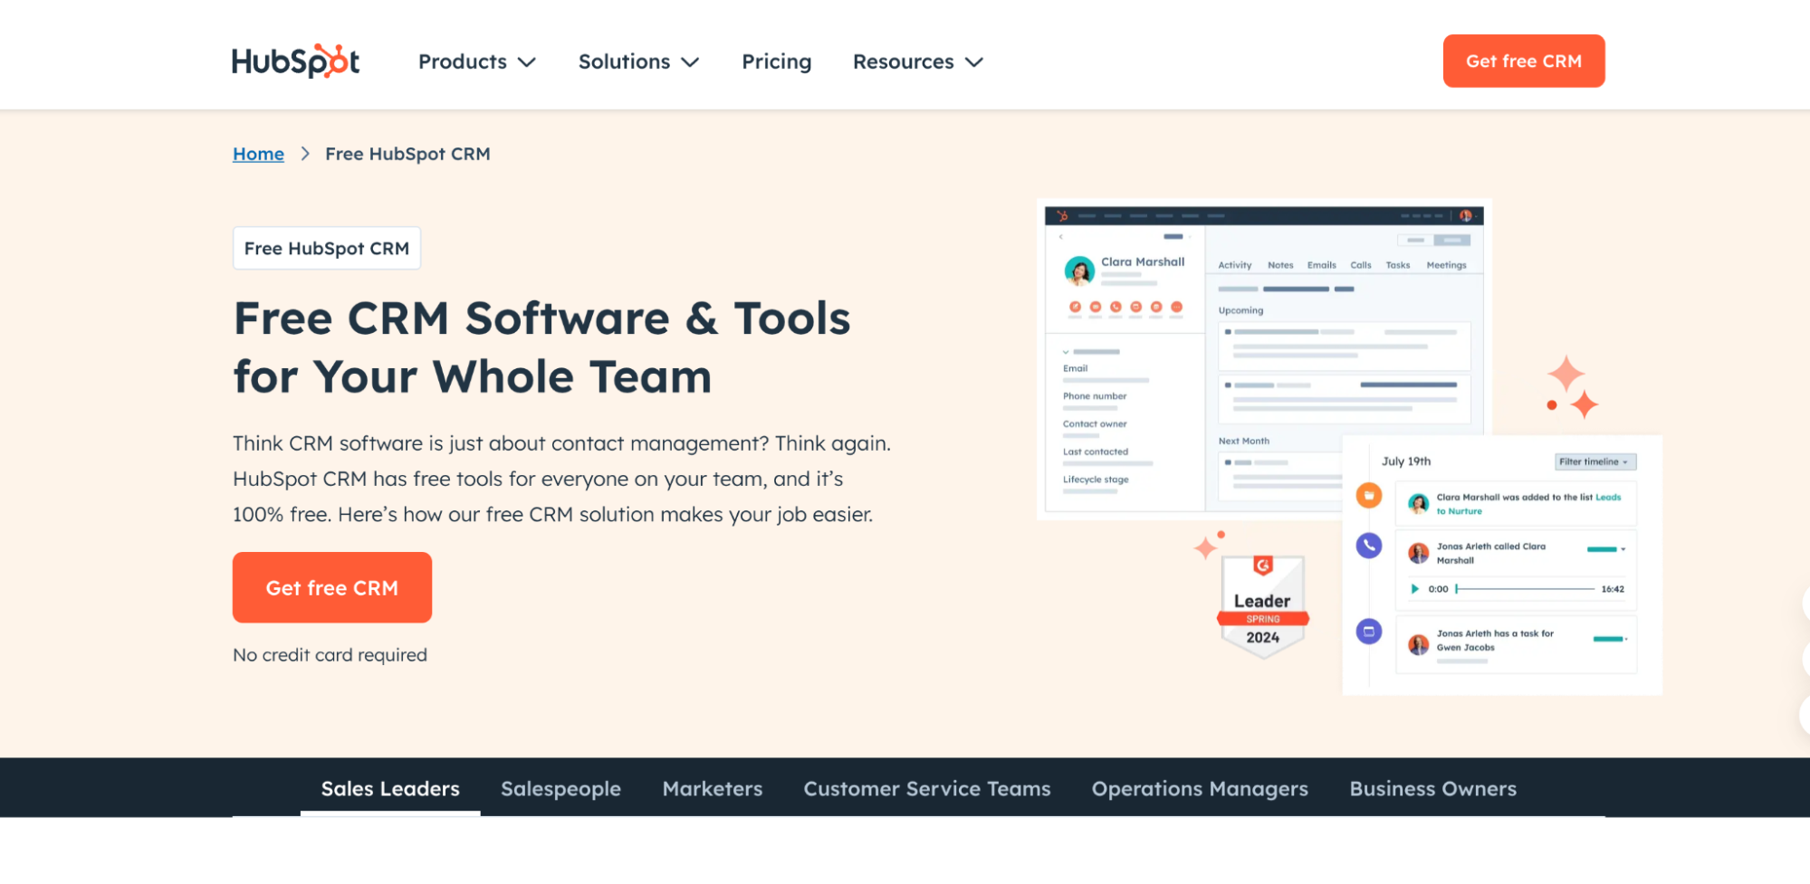The image size is (1810, 884).
Task: Click the large orange Get free CRM button
Action: pyautogui.click(x=332, y=587)
